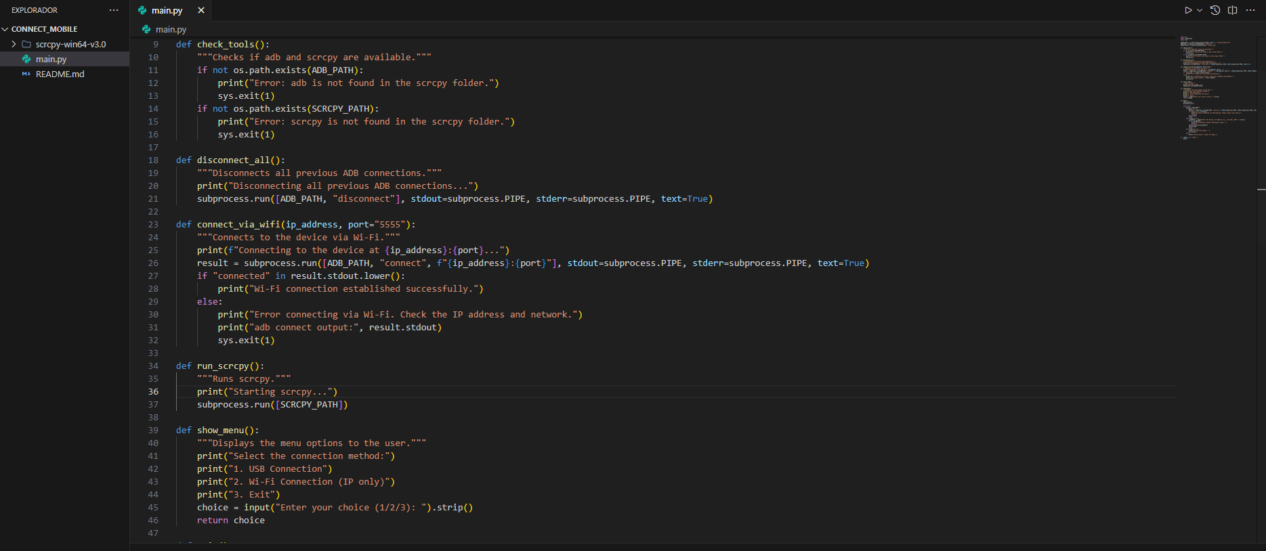
Task: Click line number 23 in the gutter
Action: tap(154, 224)
